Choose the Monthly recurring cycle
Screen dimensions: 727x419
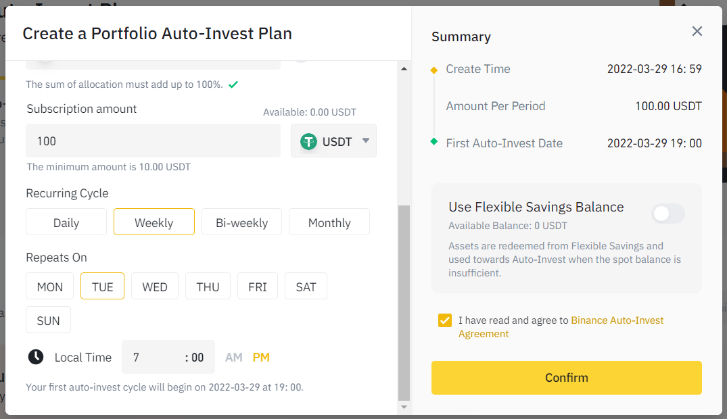coord(329,222)
